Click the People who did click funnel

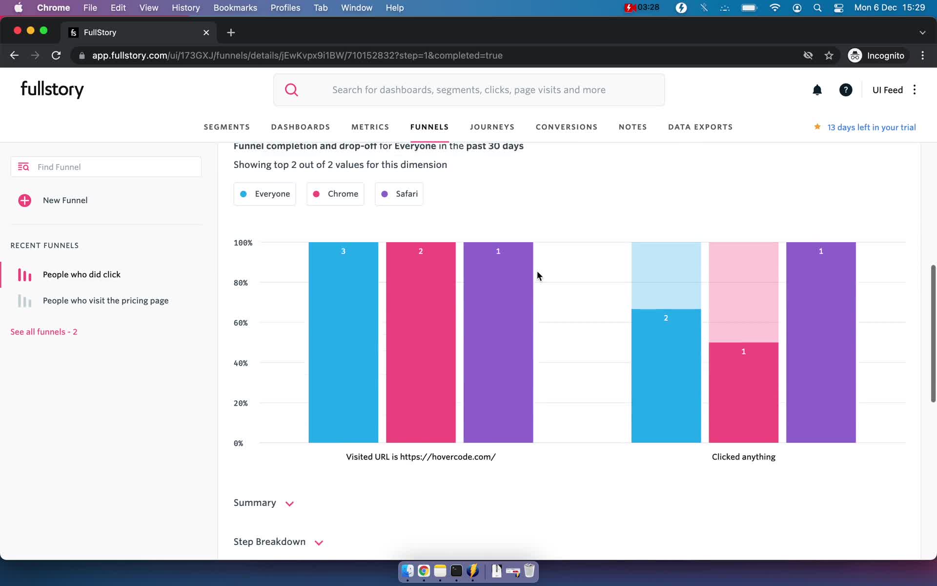pyautogui.click(x=81, y=274)
